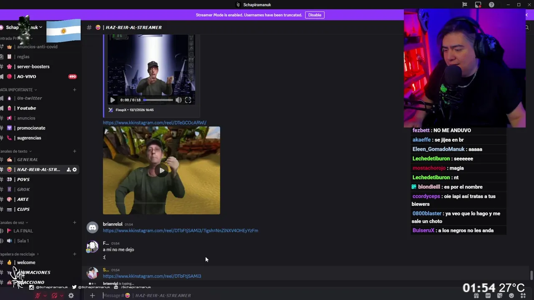
Task: Open S...'s kkinstagram reel link
Action: pyautogui.click(x=152, y=276)
